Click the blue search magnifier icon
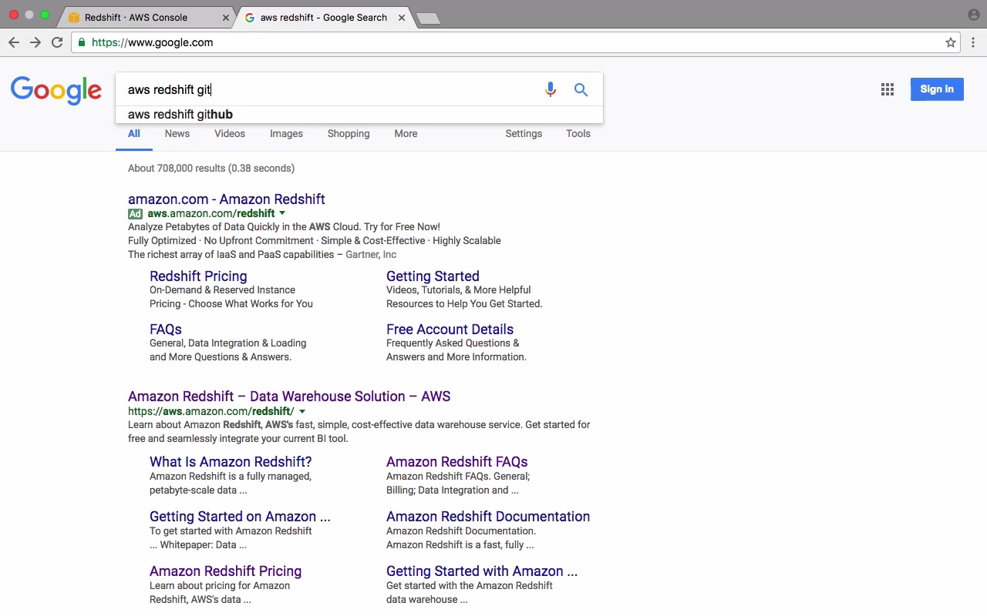Screen dimensions: 987x616 (581, 89)
